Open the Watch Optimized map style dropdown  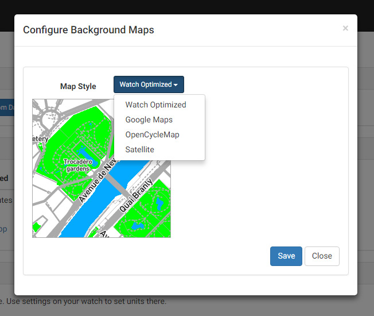(148, 84)
